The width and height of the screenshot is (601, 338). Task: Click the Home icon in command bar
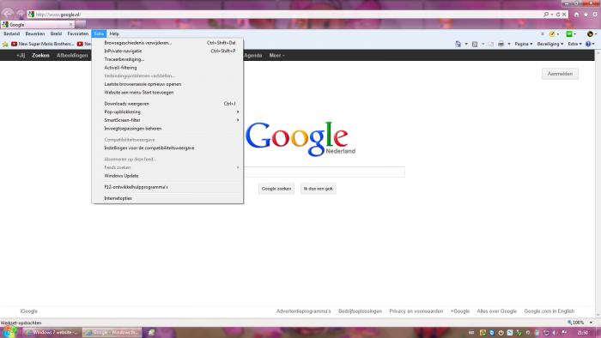click(x=458, y=44)
